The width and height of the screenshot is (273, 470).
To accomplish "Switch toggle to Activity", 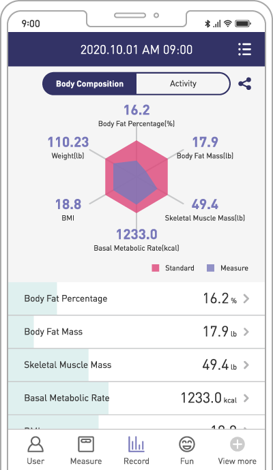I will pyautogui.click(x=183, y=84).
